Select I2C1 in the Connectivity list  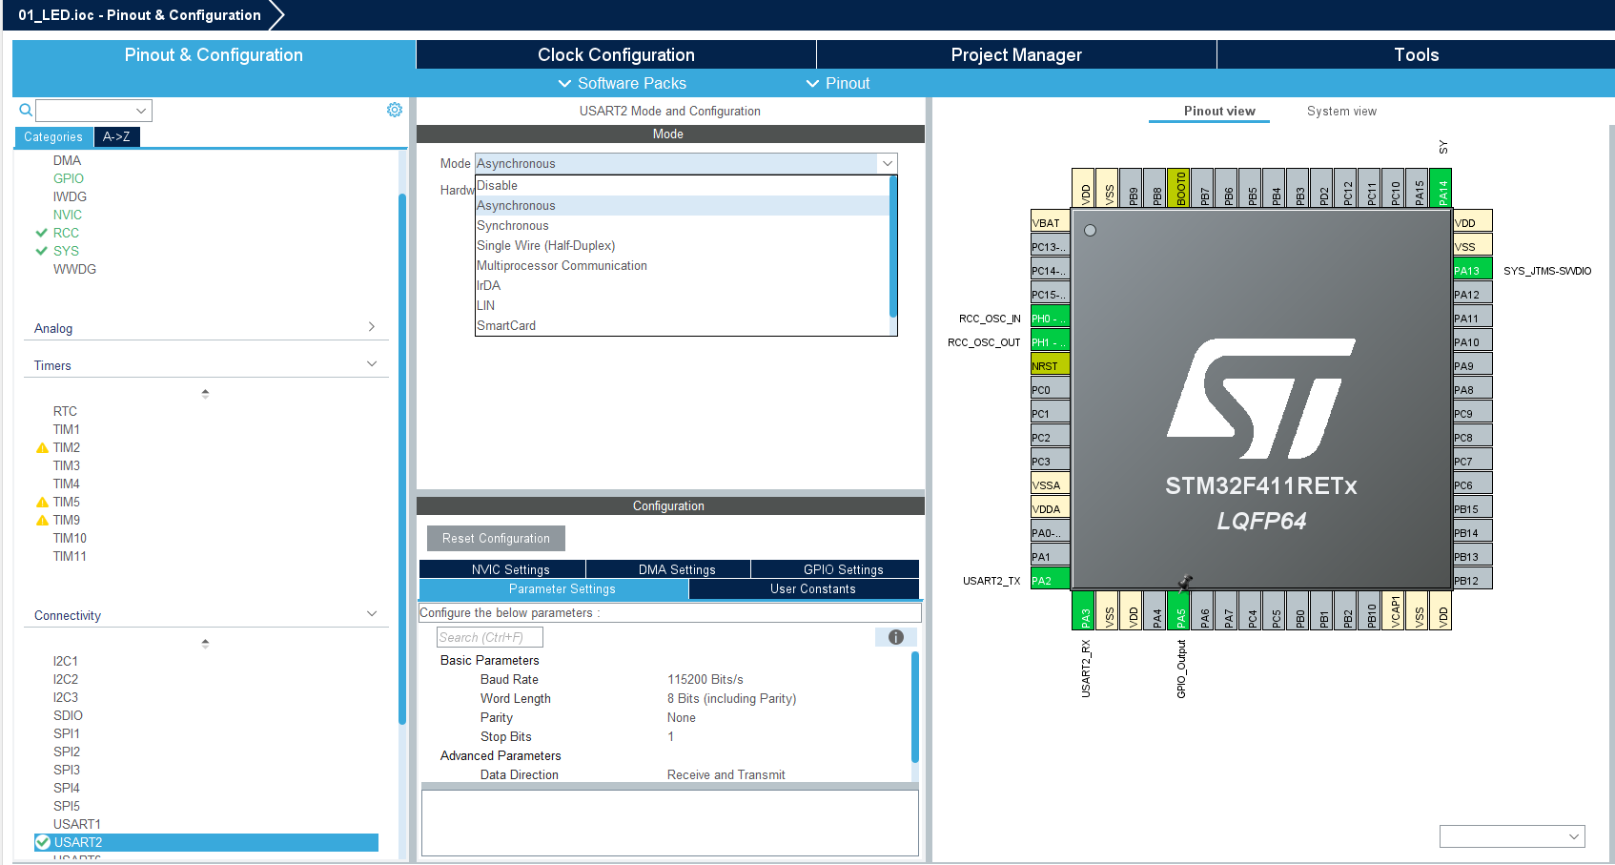coord(66,661)
